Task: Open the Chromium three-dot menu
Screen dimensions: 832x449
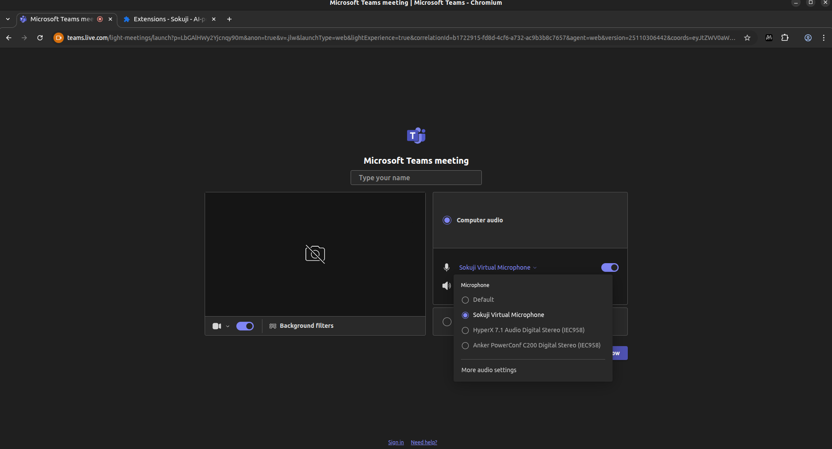Action: (824, 38)
